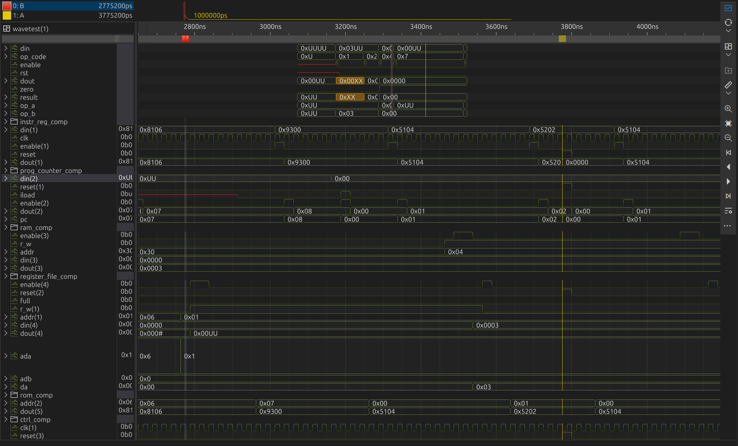Click the reload waveform icon
Viewport: 738px width, 446px height.
tap(728, 22)
